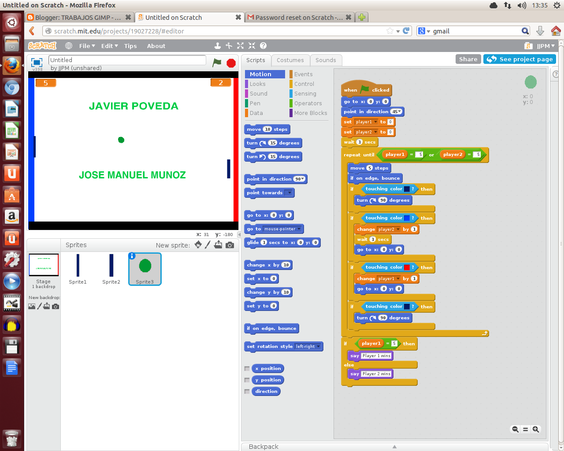The height and width of the screenshot is (451, 564).
Task: Open the rotation style left-right dropdown
Action: click(x=319, y=347)
